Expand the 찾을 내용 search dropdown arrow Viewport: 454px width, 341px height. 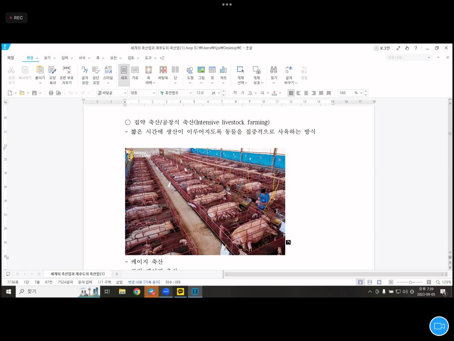tap(428, 58)
